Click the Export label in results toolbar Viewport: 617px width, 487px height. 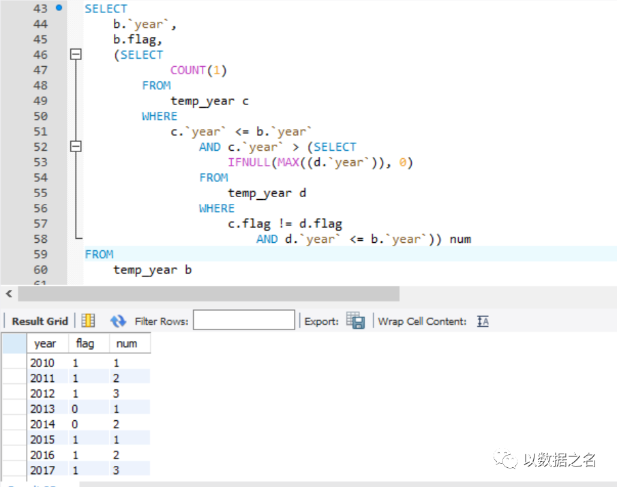[x=322, y=321]
